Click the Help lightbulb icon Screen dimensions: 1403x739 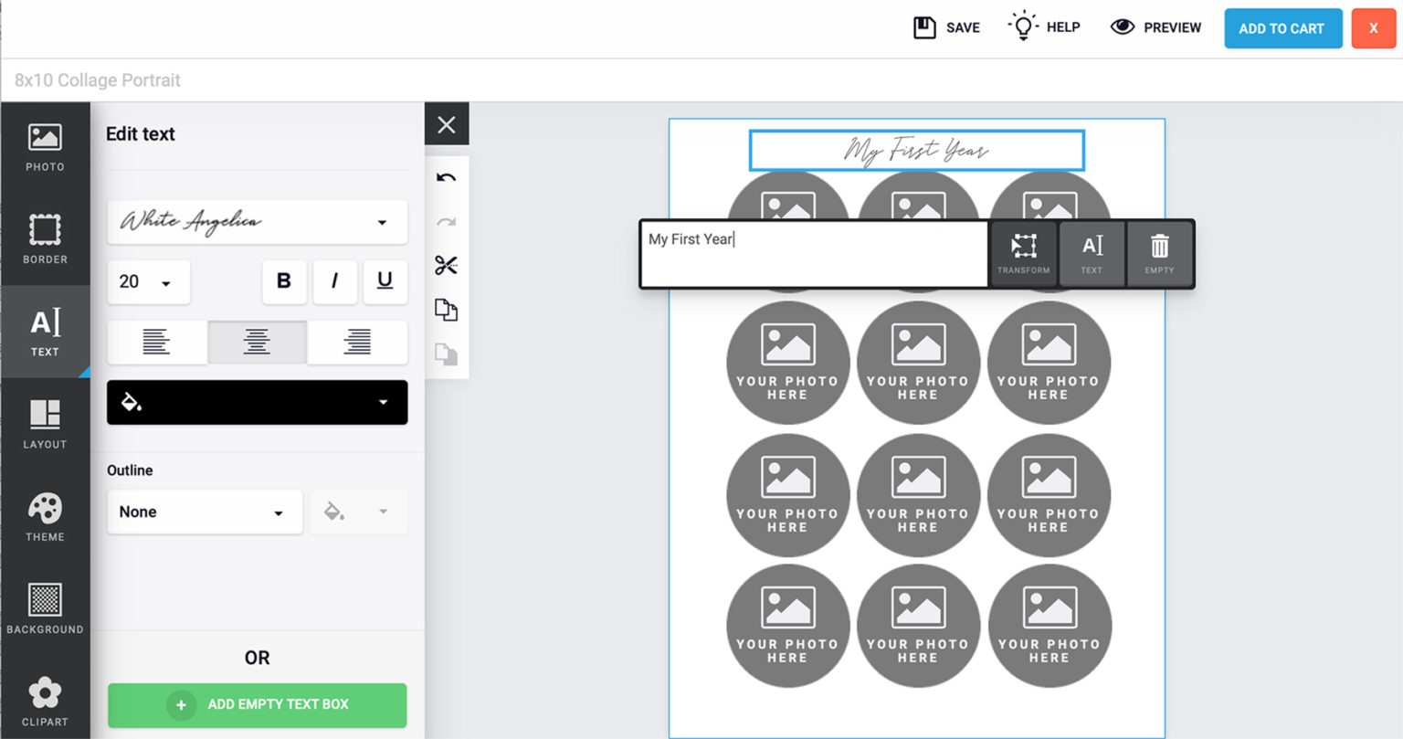pyautogui.click(x=1023, y=26)
